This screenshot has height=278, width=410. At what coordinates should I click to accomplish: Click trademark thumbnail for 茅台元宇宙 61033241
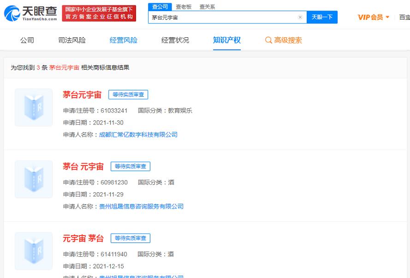[34, 107]
